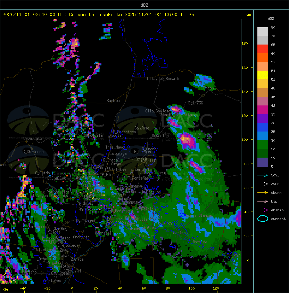289x293 pixels.
Task: Click the 50YD legend label
Action: 275,175
